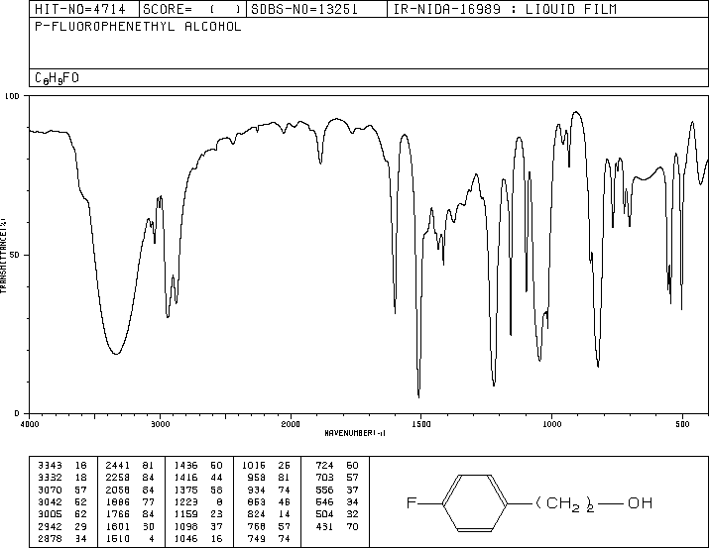Select peak table value 3332

[50, 478]
